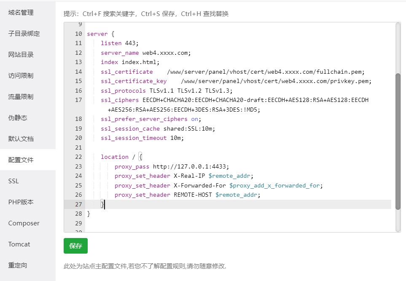Click the green 保存 button

coord(75,246)
